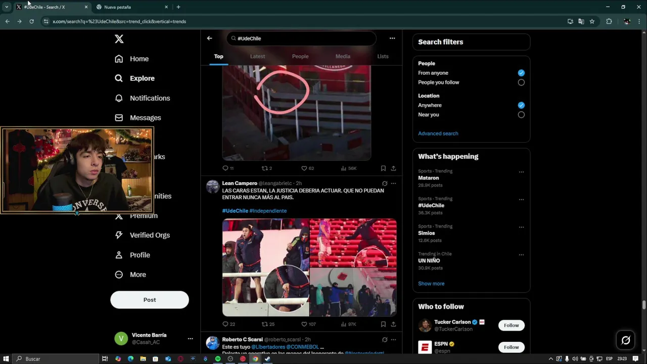Viewport: 647px width, 364px height.
Task: Open Grok icon on Lean Campero's post
Action: pyautogui.click(x=385, y=184)
